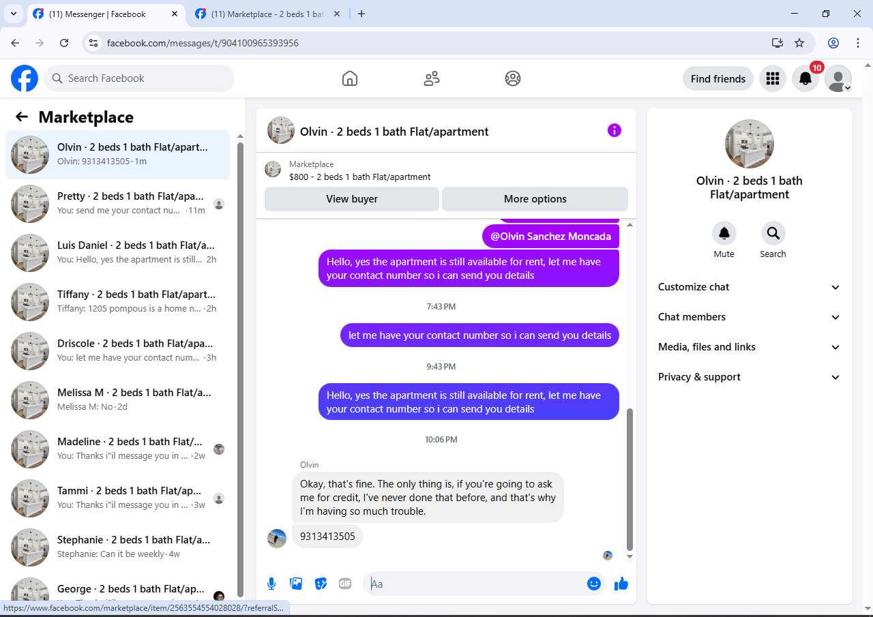Go back using the Marketplace back arrow

tap(22, 117)
